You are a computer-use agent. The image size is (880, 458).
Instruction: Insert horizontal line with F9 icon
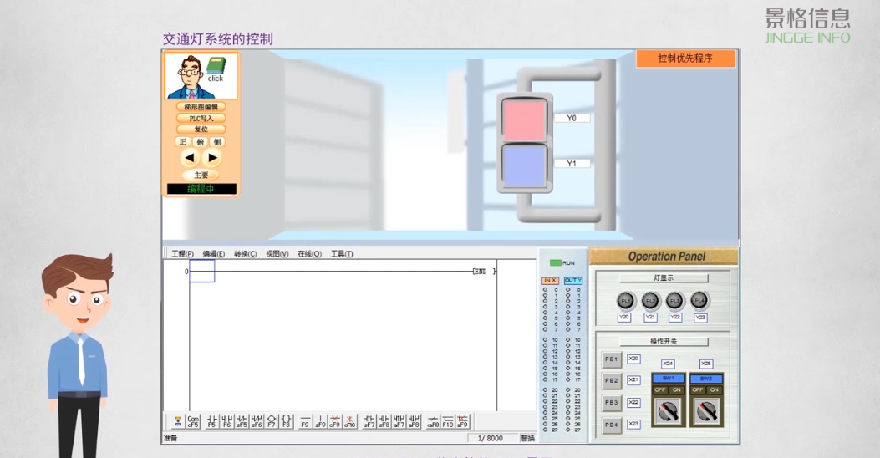(x=305, y=421)
